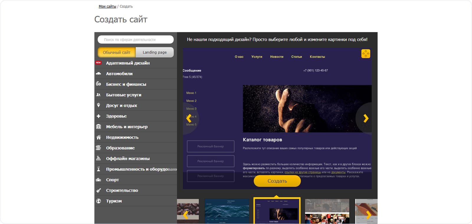This screenshot has height=224, width=472.
Task: Switch to the Landing page site type
Action: point(155,52)
